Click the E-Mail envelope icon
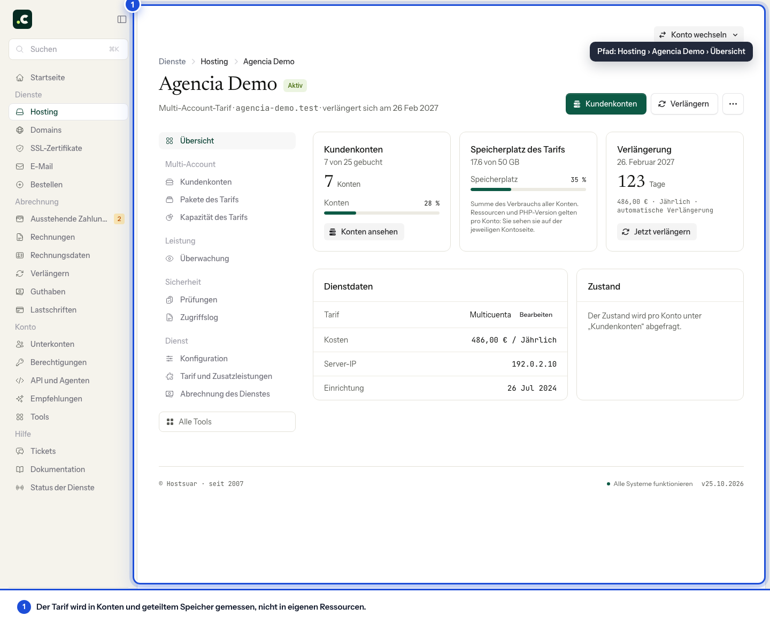This screenshot has height=623, width=770. coord(20,166)
